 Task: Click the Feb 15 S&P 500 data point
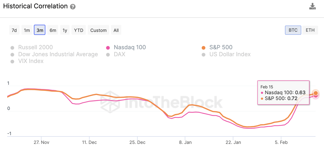316,93
